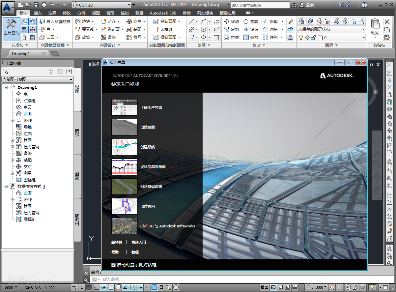Screen dimensions: 396x292
Task: Click the 创建曲面 video thumbnail
Action: pos(124,127)
